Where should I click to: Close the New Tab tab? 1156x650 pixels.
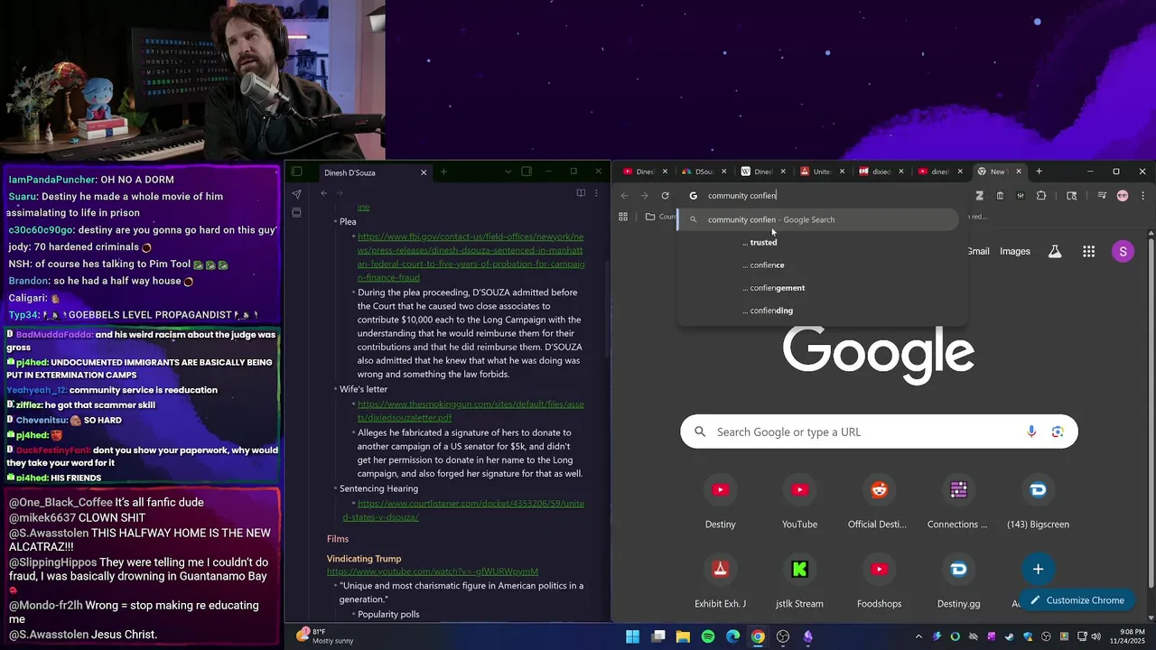coord(1019,172)
